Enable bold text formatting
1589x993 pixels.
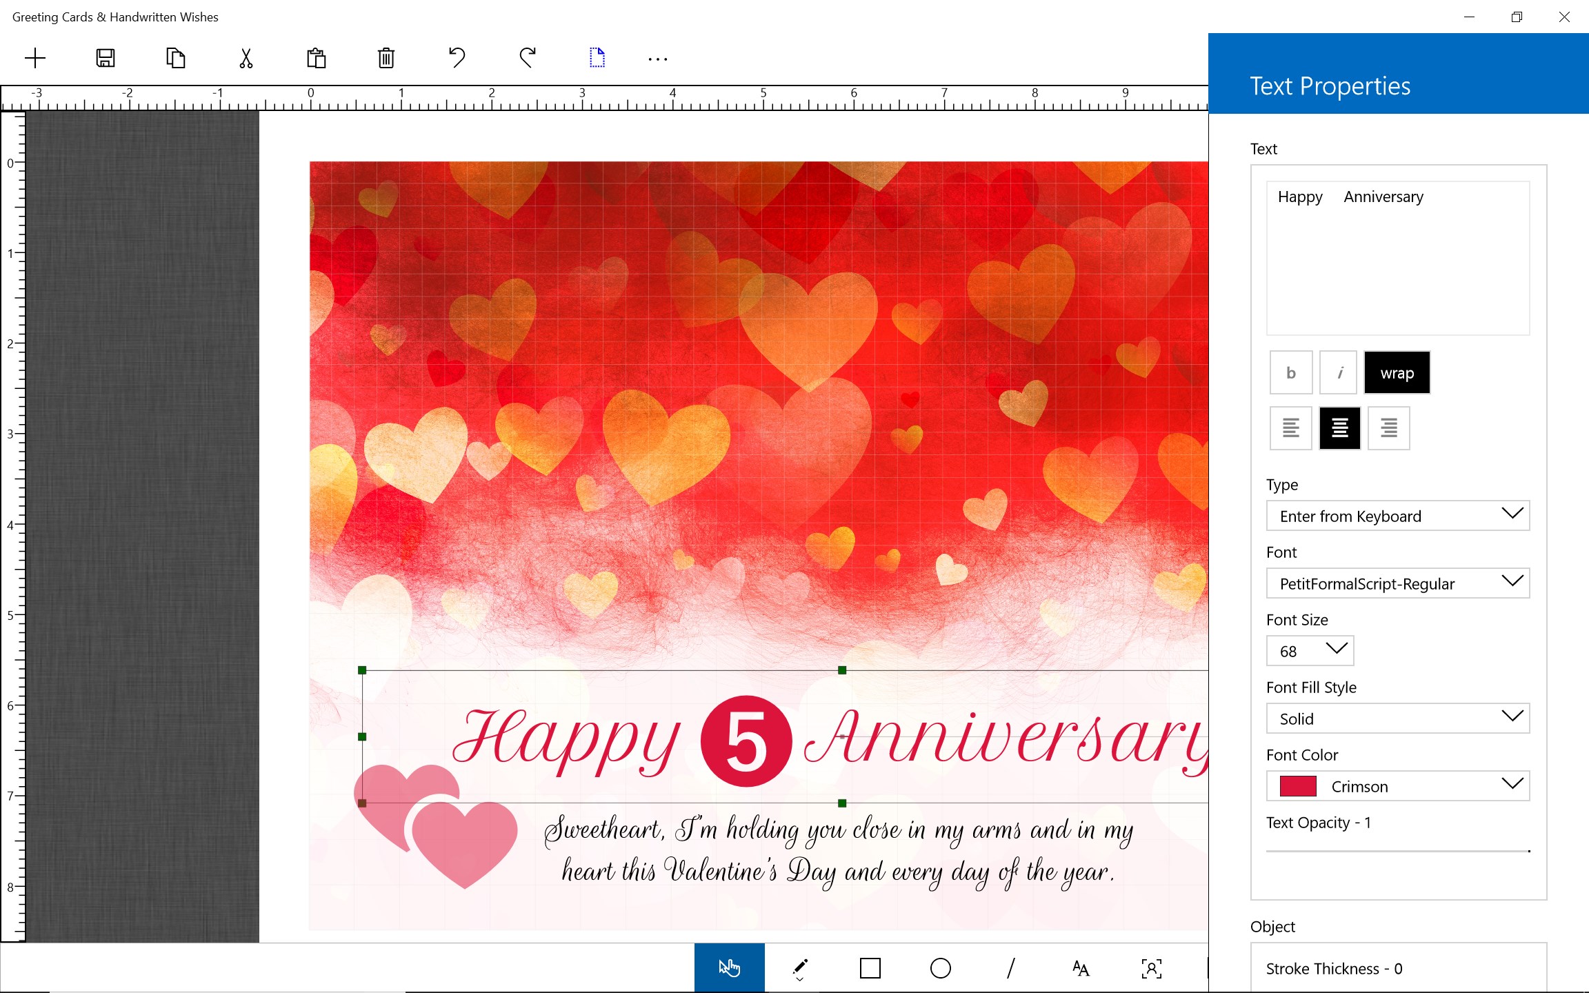(1290, 372)
